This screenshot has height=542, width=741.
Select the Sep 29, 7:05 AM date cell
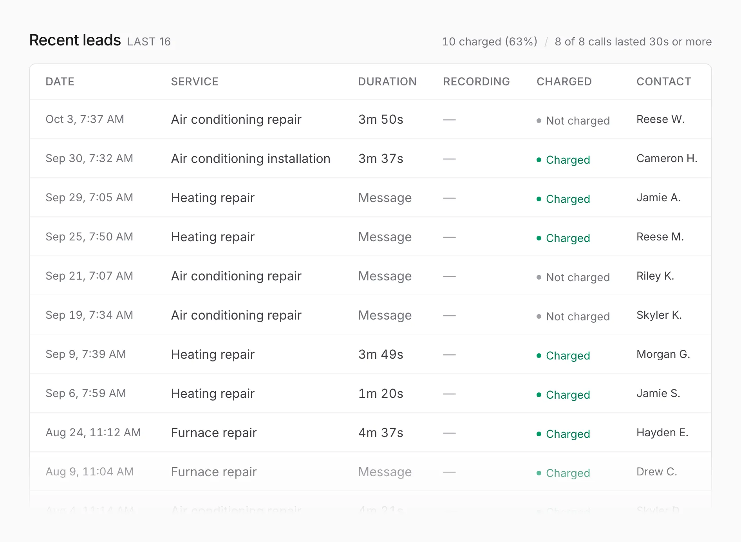coord(89,197)
